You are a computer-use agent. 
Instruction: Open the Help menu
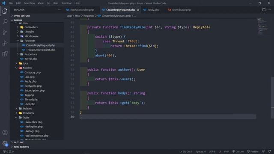click(x=77, y=3)
